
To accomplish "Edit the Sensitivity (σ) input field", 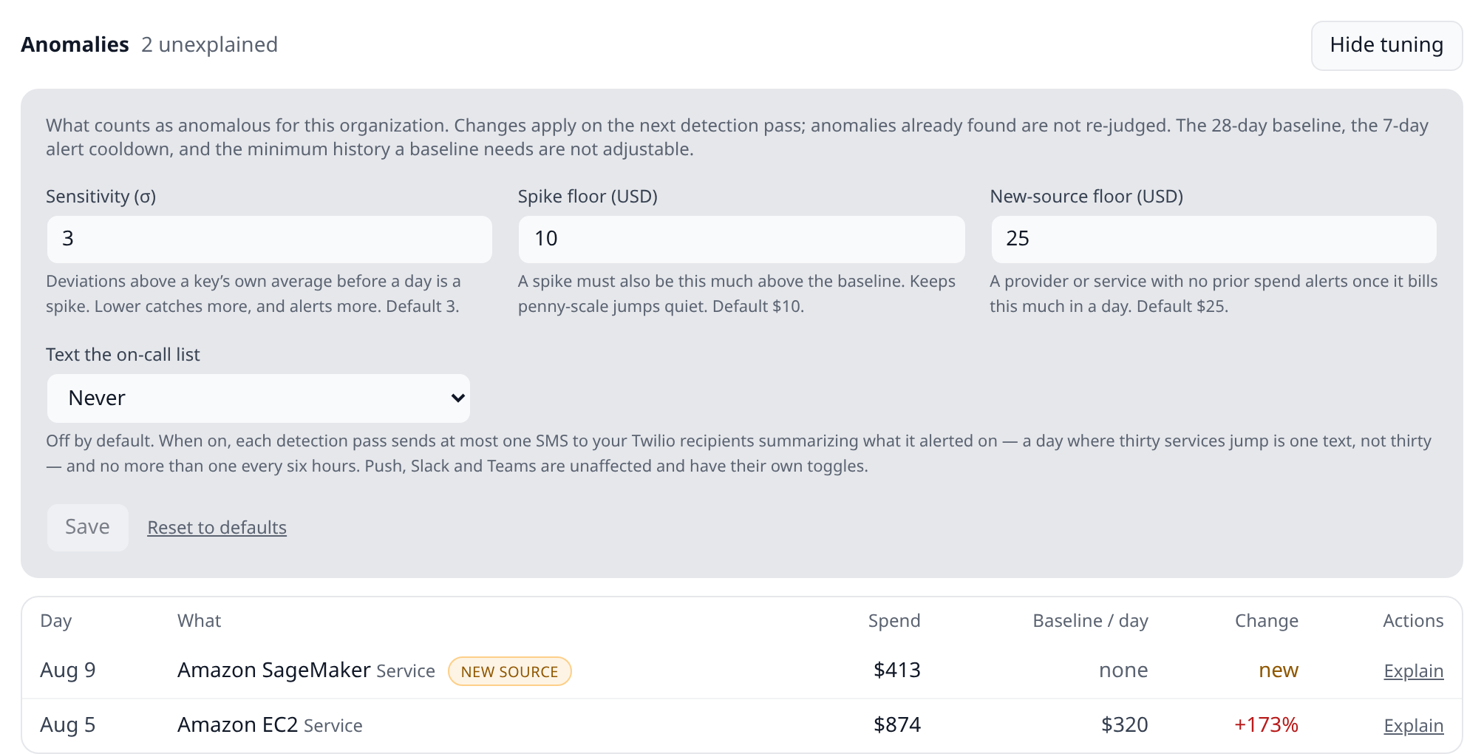I will click(270, 239).
